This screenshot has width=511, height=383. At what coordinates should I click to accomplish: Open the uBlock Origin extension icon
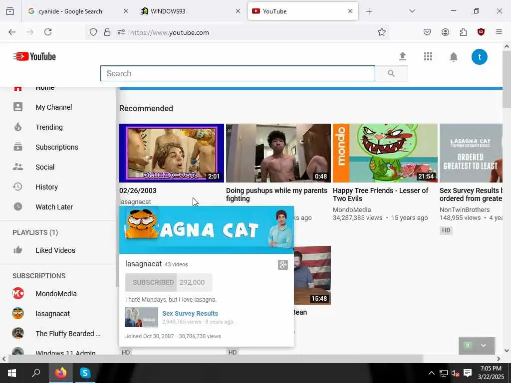pyautogui.click(x=481, y=32)
